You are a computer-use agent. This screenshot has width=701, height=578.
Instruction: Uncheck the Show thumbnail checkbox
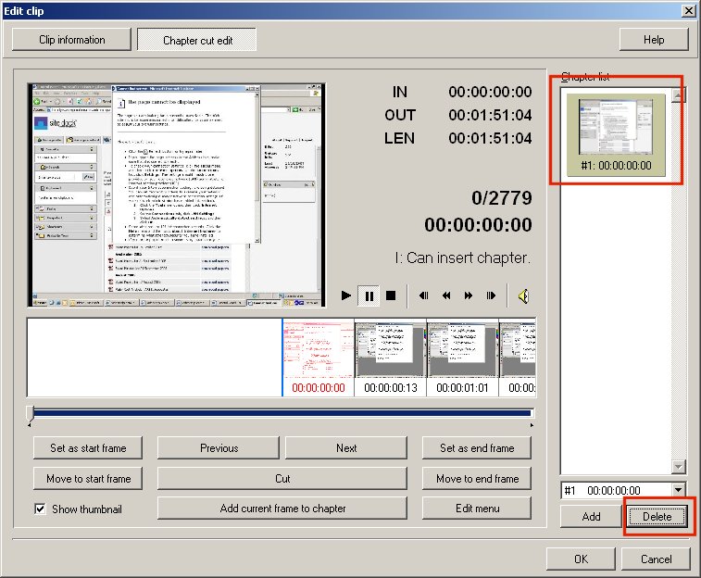(40, 509)
